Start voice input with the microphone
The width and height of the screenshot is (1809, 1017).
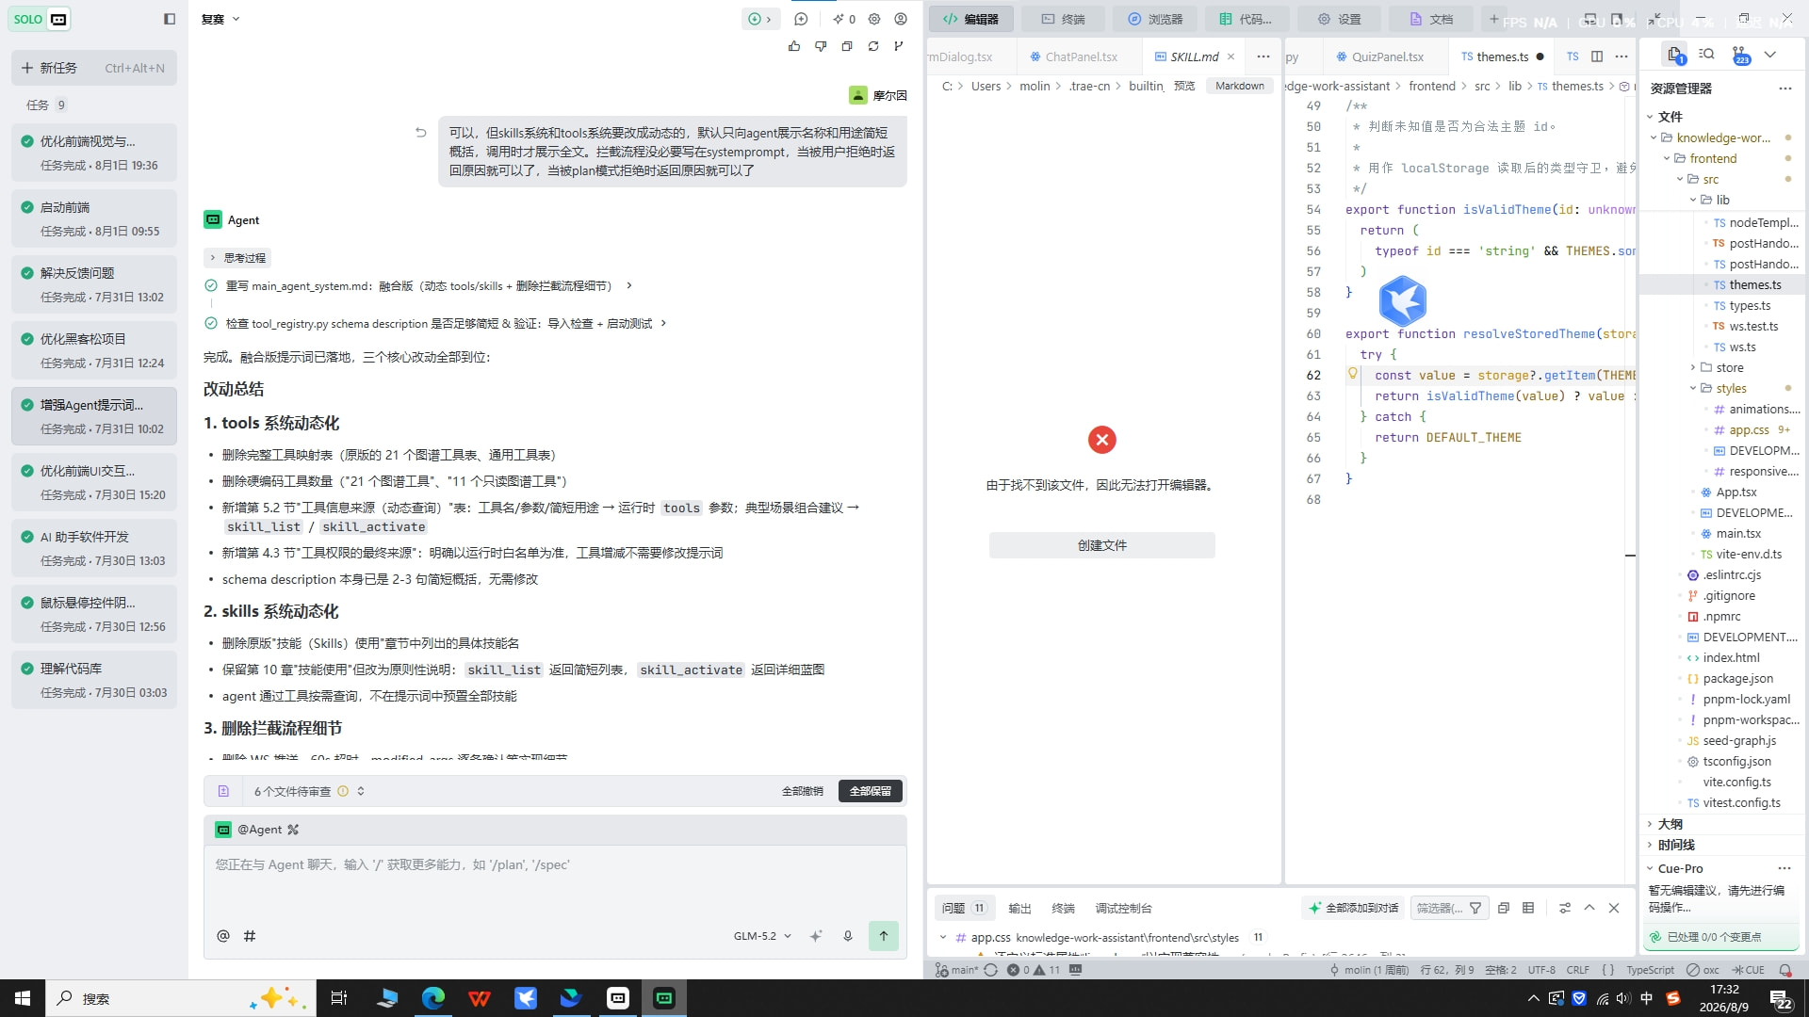point(848,936)
